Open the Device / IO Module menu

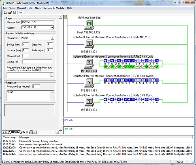tap(54, 8)
